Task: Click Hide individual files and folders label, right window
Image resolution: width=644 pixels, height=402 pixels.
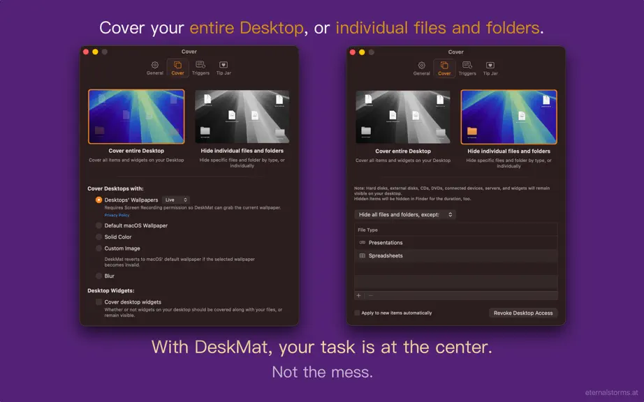Action: pyautogui.click(x=508, y=151)
